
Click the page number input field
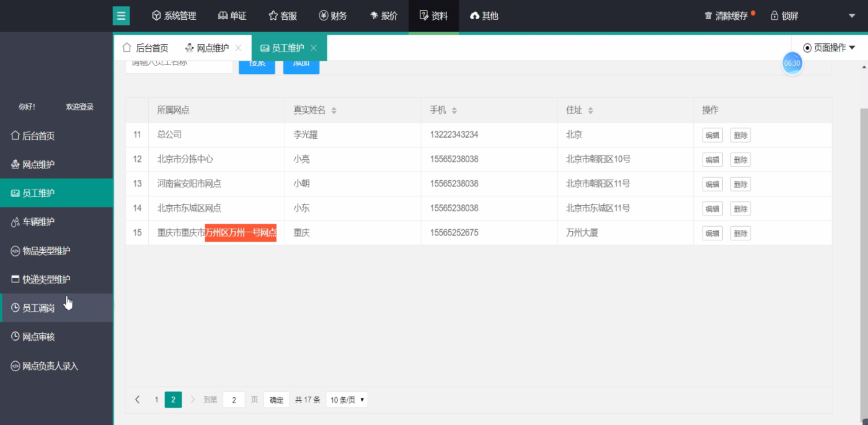(234, 400)
